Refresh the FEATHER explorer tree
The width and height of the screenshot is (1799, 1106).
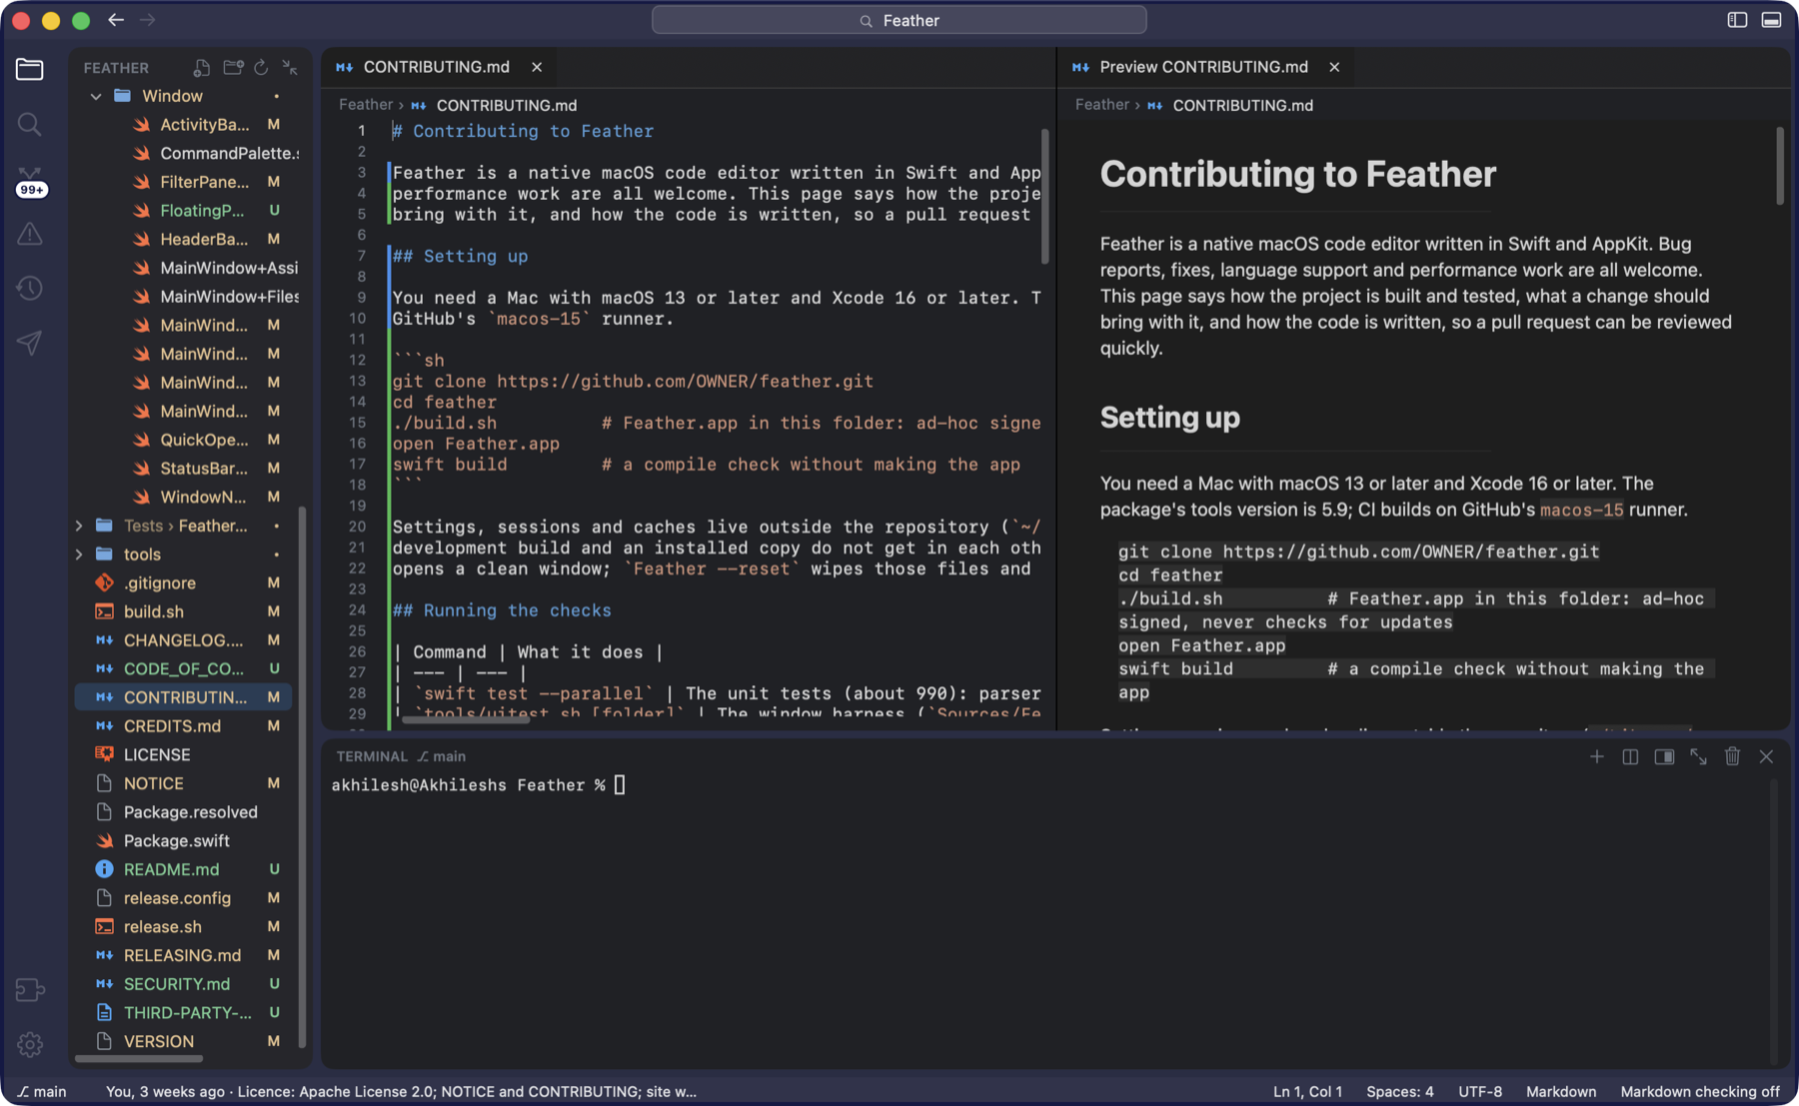pos(261,67)
